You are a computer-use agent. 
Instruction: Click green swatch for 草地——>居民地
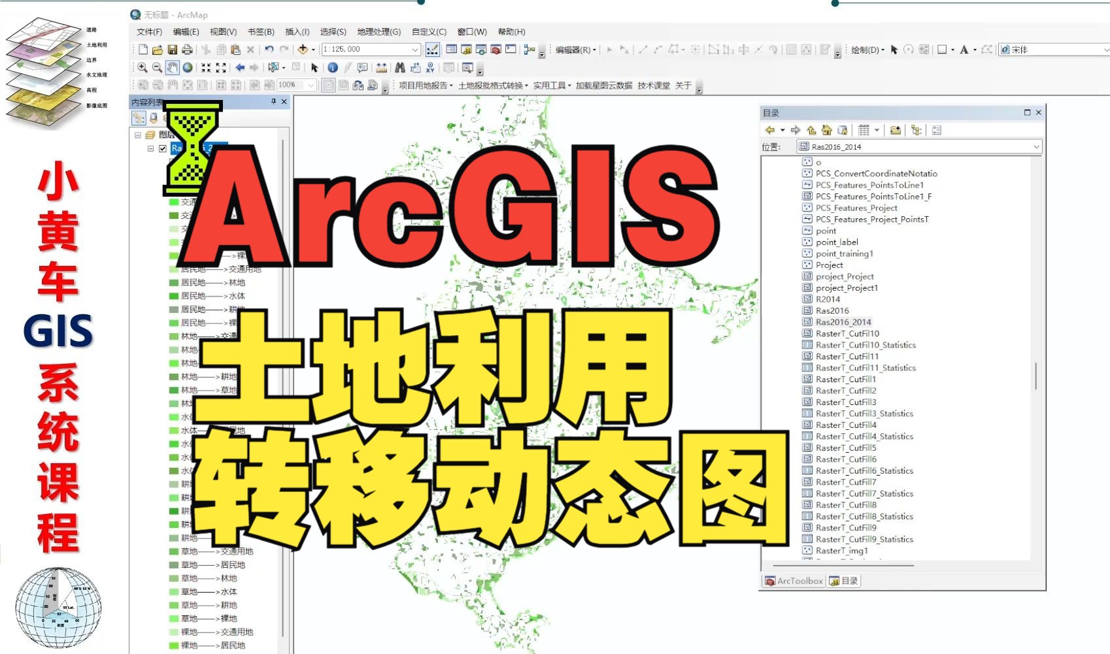pos(174,565)
